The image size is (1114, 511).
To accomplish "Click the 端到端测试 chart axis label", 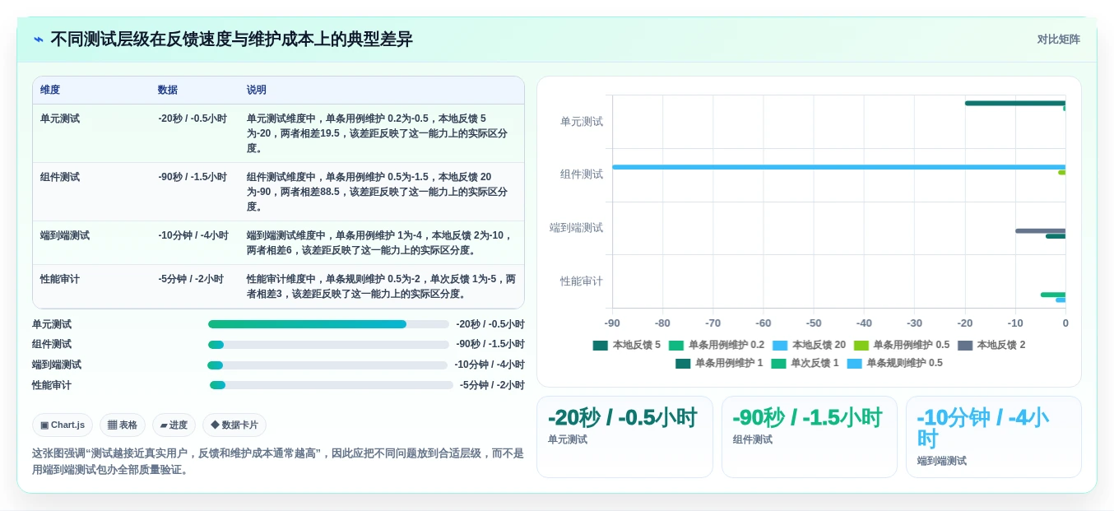I will point(576,228).
